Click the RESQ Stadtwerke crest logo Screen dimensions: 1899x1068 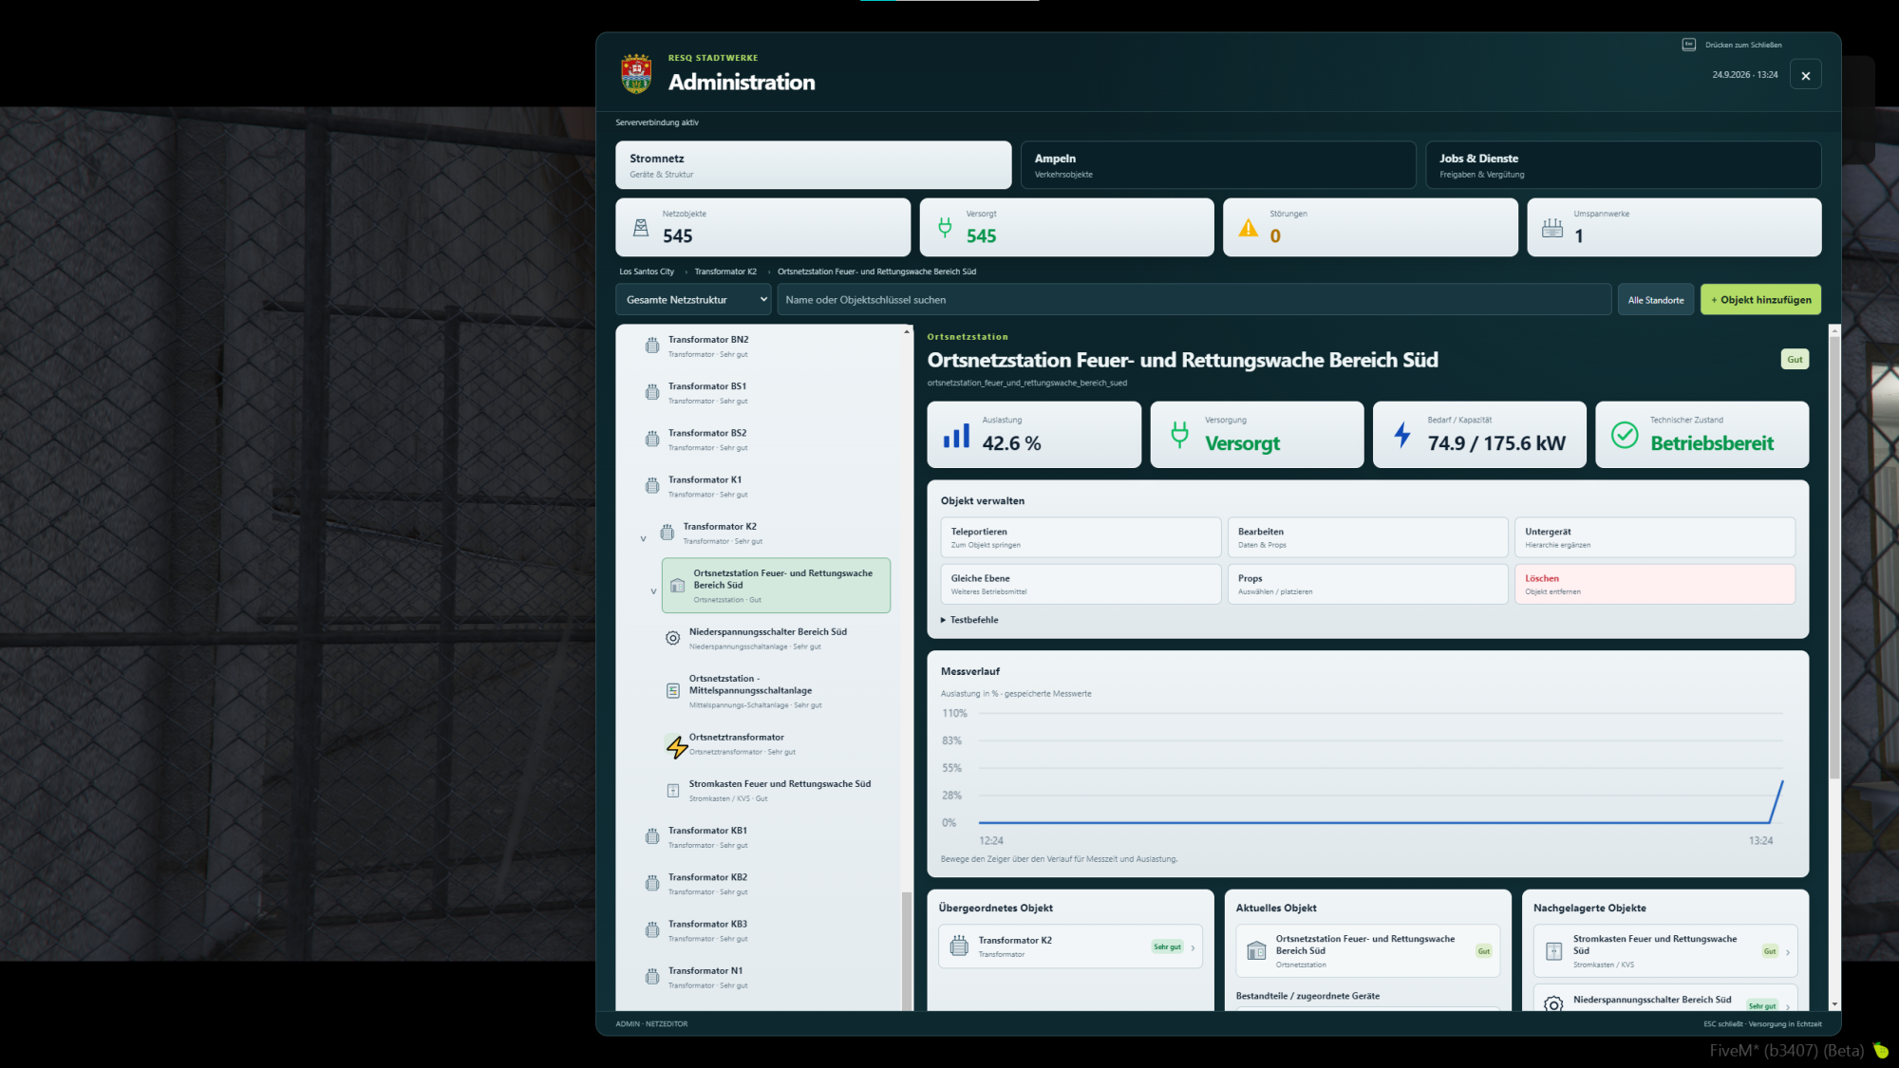click(636, 73)
